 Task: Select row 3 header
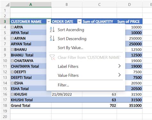point(5,21)
